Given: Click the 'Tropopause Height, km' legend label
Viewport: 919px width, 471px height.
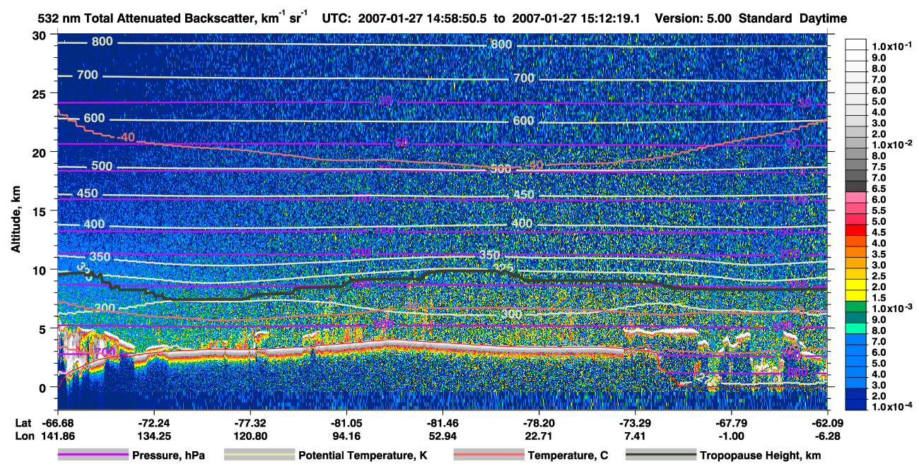Looking at the screenshot, I should tap(761, 456).
